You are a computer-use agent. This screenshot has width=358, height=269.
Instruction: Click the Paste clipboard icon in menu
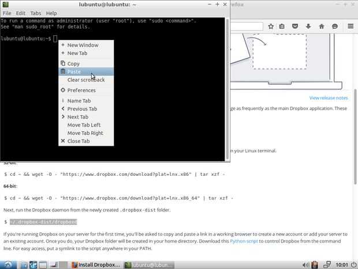(x=63, y=72)
